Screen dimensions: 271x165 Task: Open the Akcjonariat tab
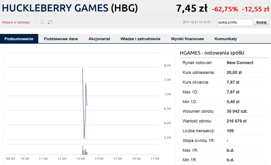point(99,39)
